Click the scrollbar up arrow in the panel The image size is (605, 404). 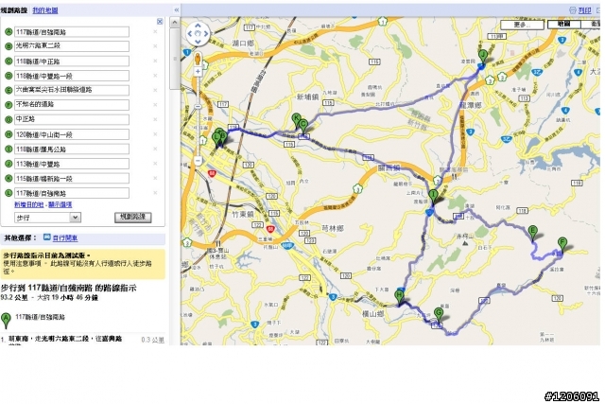pyautogui.click(x=174, y=23)
